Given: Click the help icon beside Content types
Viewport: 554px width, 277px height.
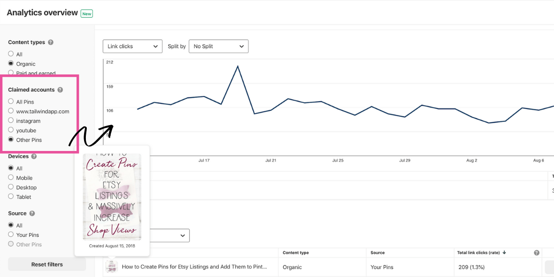Looking at the screenshot, I should pyautogui.click(x=51, y=42).
